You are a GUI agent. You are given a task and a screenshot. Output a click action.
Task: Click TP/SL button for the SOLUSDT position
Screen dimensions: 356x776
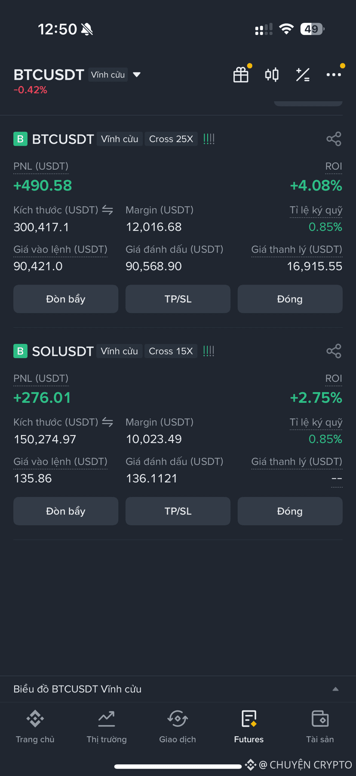[x=178, y=511]
